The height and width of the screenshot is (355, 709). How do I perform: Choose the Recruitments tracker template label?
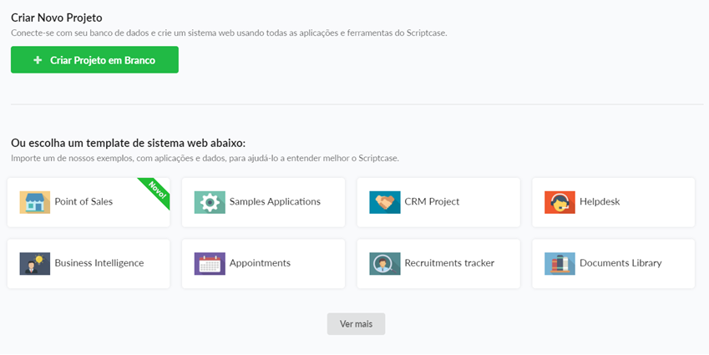[x=449, y=263]
